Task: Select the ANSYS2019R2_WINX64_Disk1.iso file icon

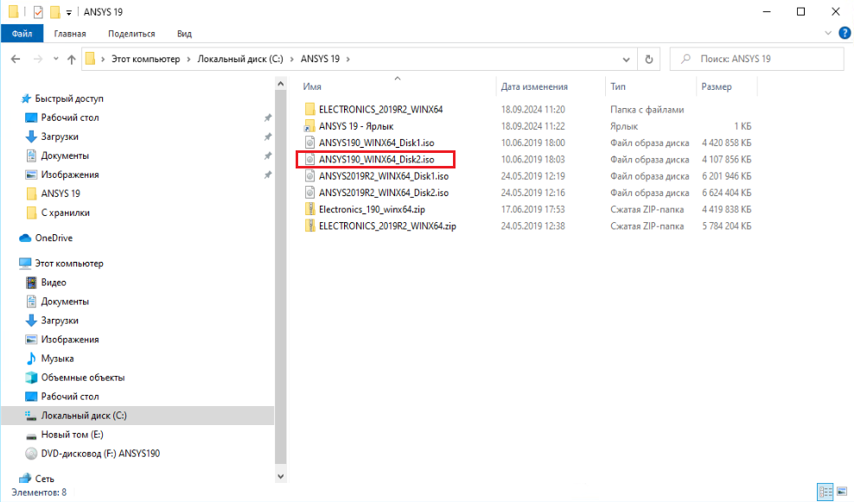Action: pyautogui.click(x=309, y=176)
